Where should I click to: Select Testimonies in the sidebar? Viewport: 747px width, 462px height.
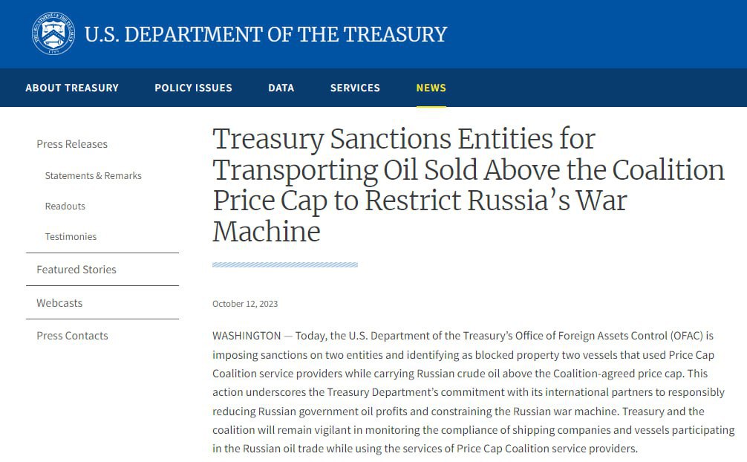[71, 237]
